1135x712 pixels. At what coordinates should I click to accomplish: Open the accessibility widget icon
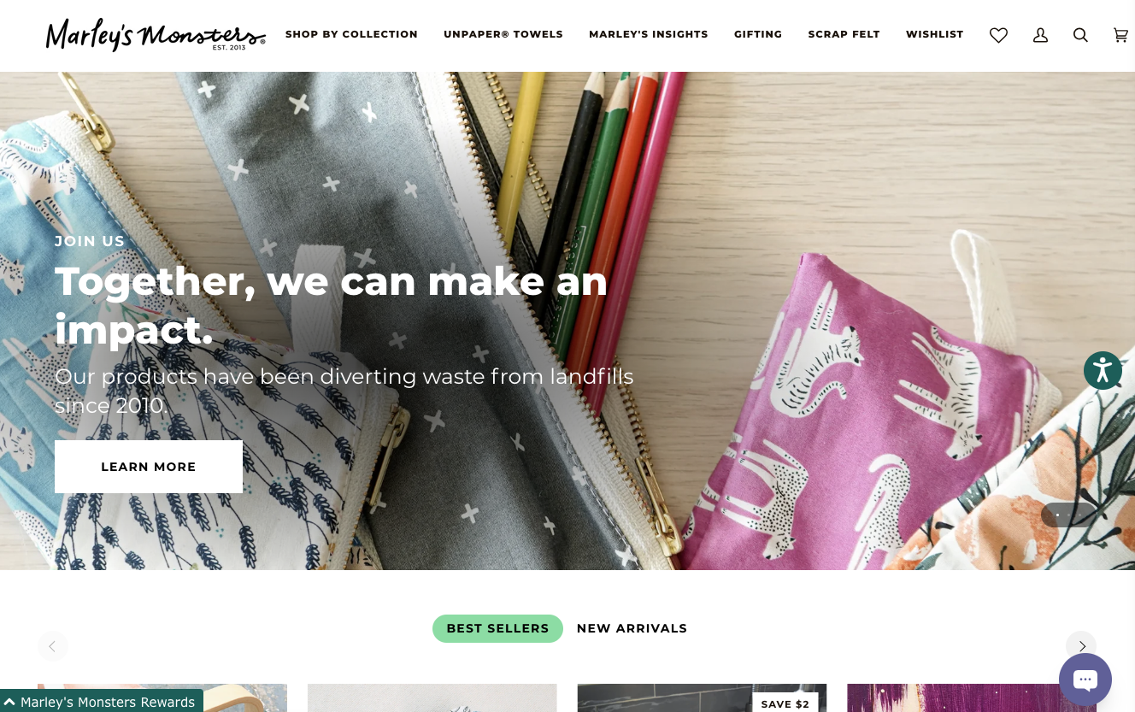coord(1103,371)
